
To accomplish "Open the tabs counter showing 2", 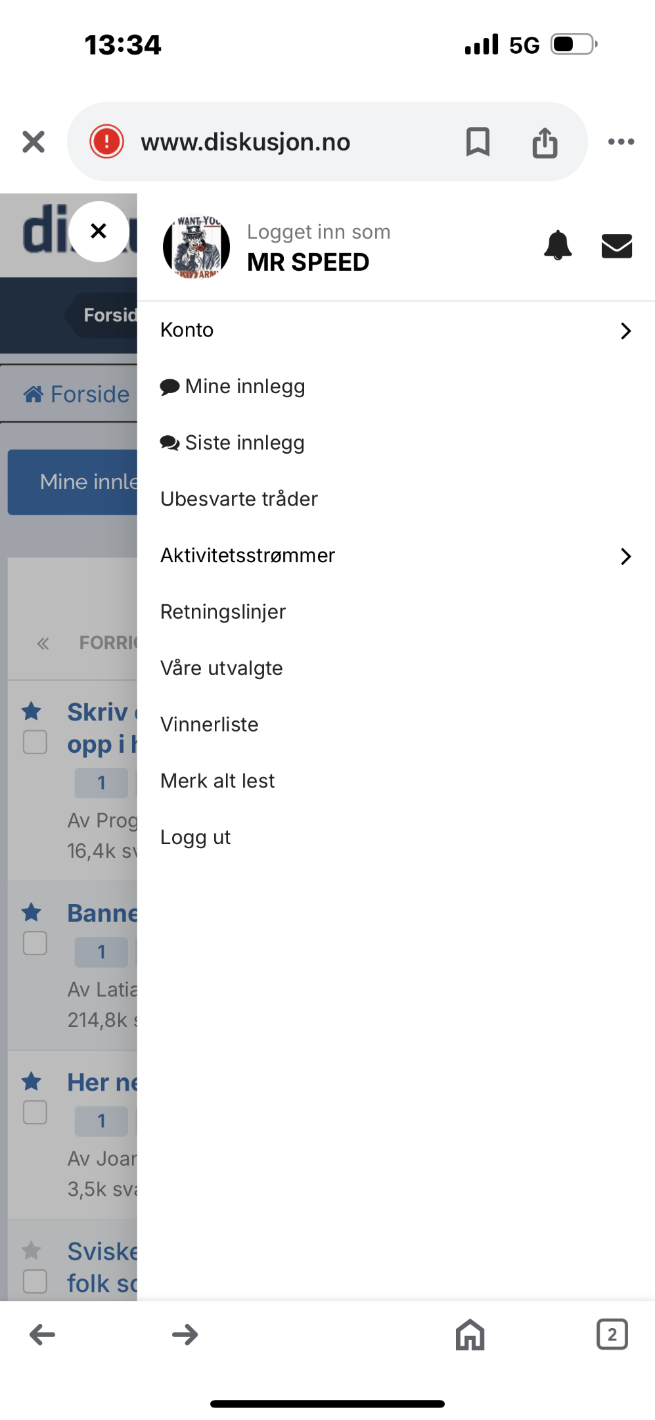I will coord(612,1334).
